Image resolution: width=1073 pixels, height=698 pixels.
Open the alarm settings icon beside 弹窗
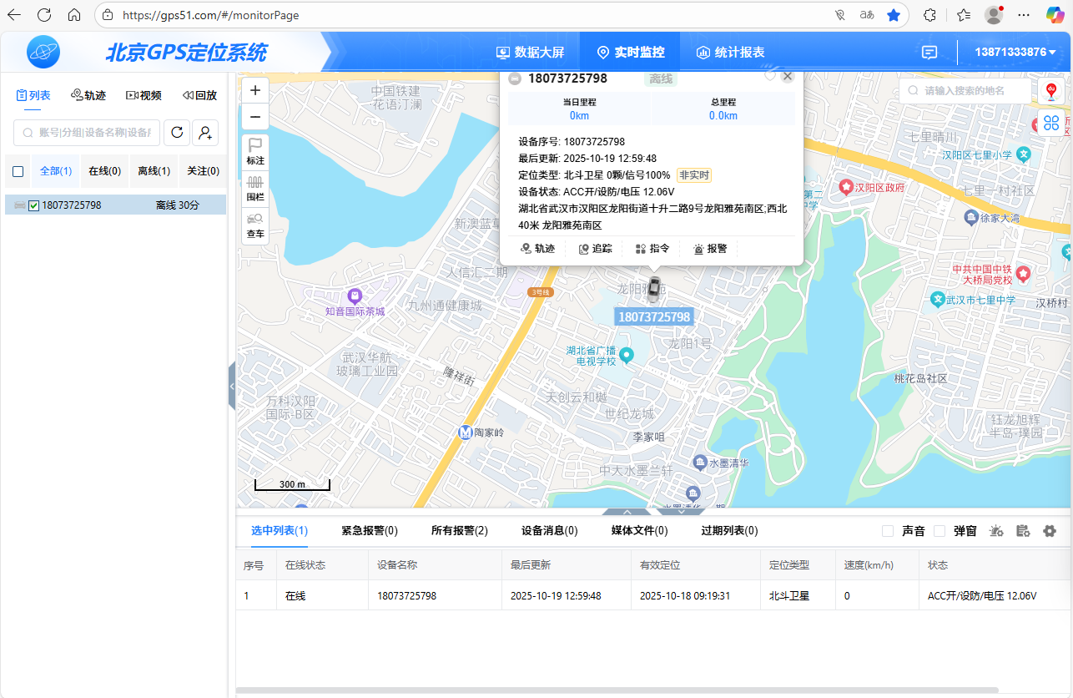point(996,531)
